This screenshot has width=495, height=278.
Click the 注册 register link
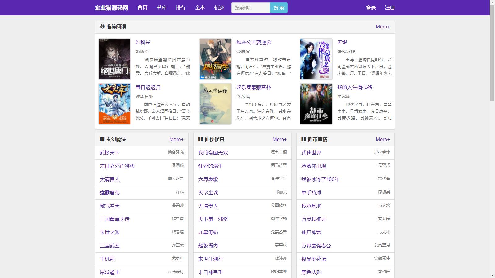390,8
